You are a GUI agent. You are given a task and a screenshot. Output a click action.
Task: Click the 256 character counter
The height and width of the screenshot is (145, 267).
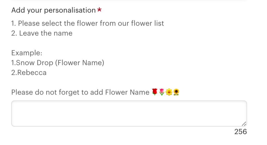tap(240, 132)
